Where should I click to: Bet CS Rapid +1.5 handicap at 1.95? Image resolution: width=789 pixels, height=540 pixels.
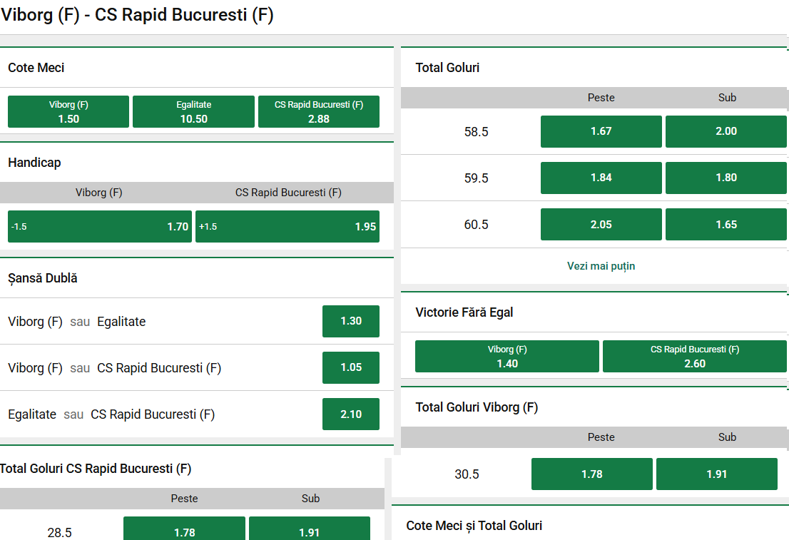pos(287,225)
